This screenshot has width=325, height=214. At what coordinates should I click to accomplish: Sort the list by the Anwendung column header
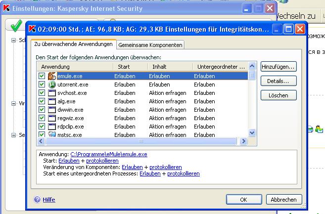coord(74,66)
